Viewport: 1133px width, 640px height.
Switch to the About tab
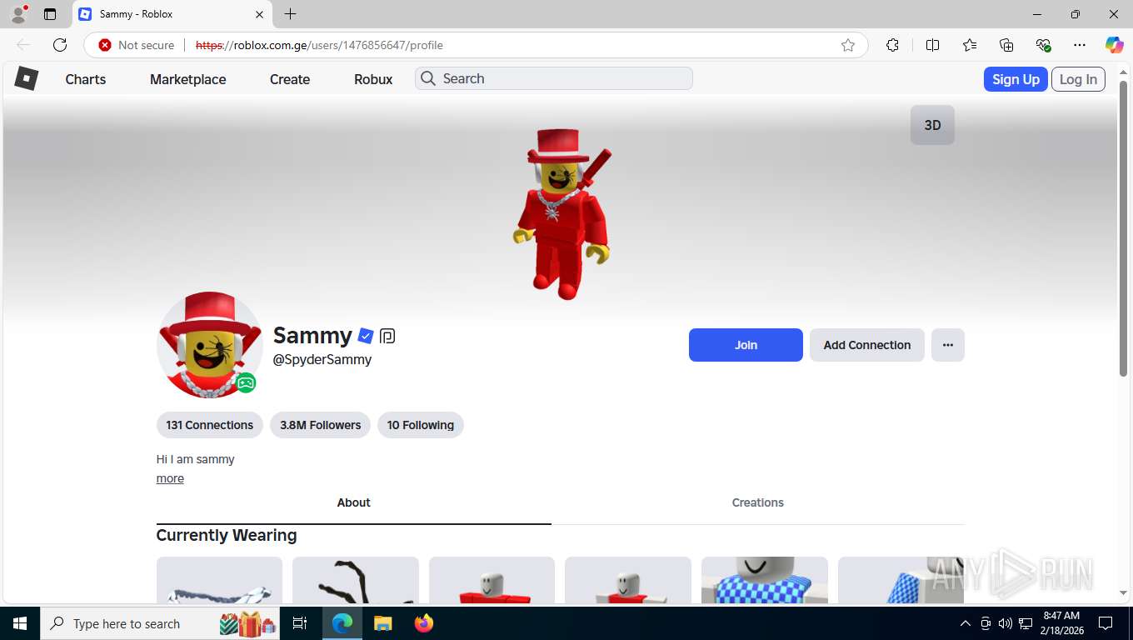(353, 502)
